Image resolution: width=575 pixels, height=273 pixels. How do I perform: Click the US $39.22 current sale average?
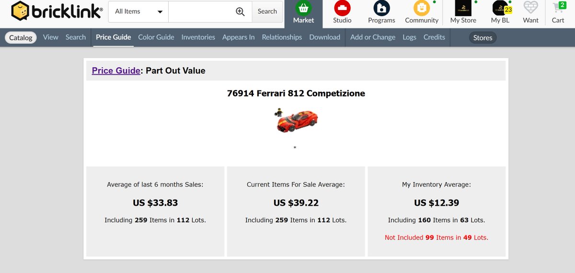coord(296,203)
